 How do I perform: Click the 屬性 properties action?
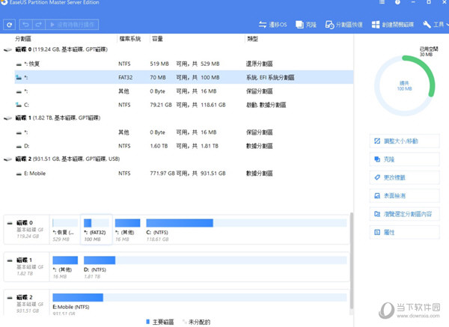coord(404,232)
